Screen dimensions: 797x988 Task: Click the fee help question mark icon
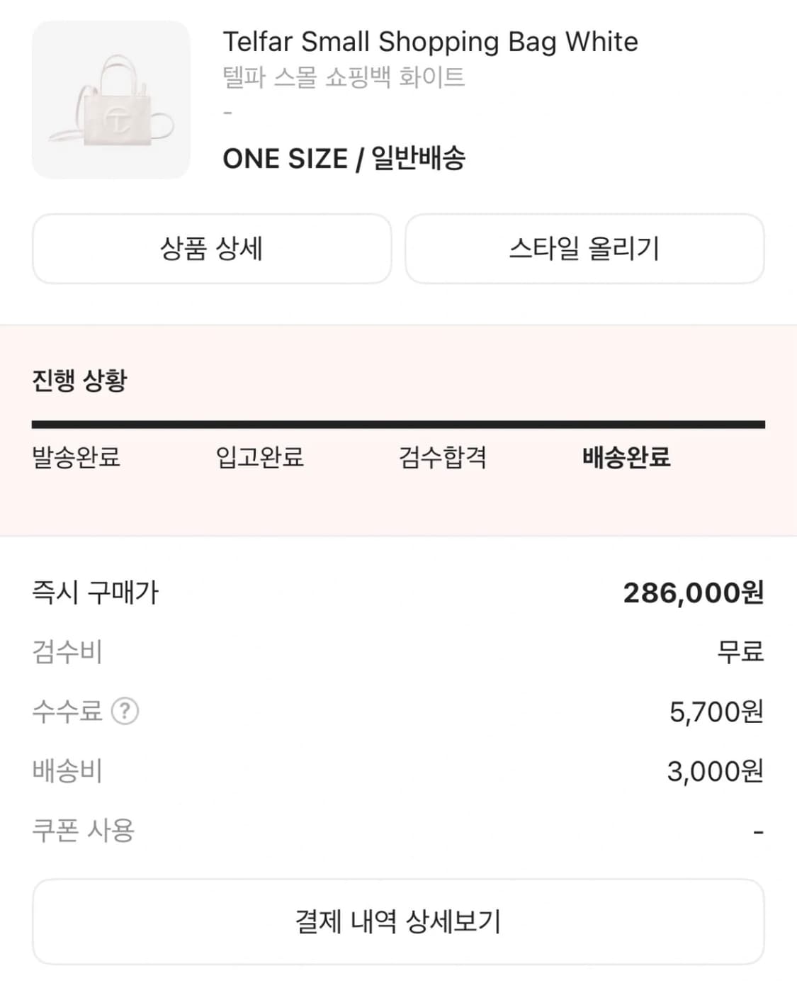pyautogui.click(x=125, y=710)
